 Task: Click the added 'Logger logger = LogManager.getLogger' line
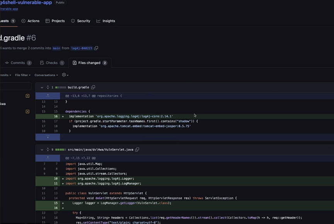coord(122,203)
